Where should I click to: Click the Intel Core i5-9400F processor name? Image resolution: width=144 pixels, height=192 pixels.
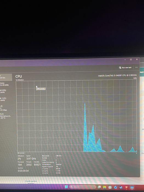117,75
